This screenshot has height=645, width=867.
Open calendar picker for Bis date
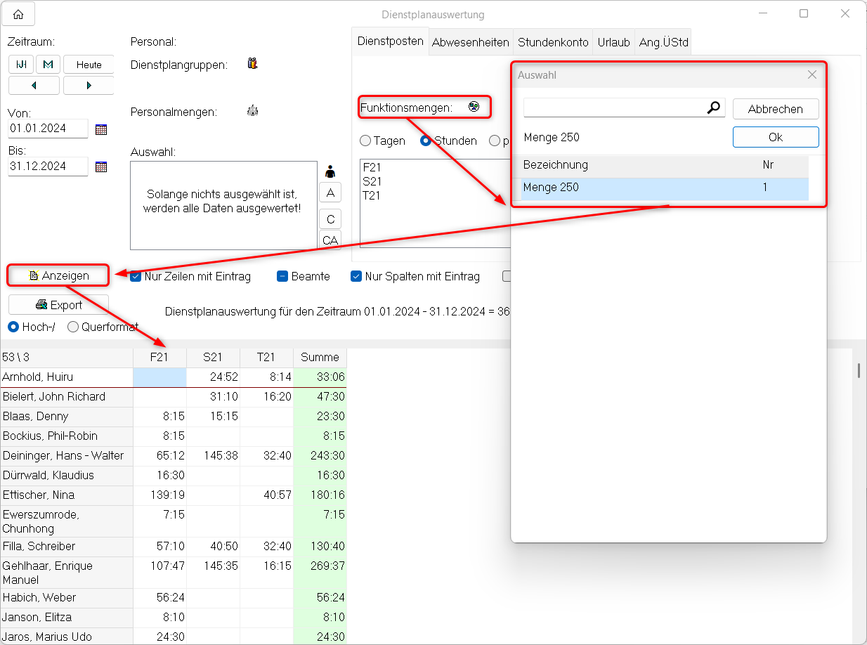tap(101, 167)
